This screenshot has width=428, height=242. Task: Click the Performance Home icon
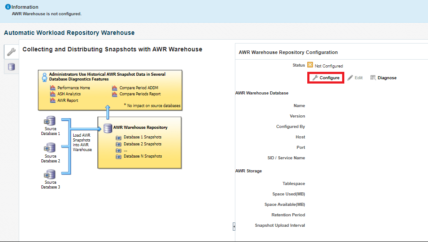[x=53, y=88]
